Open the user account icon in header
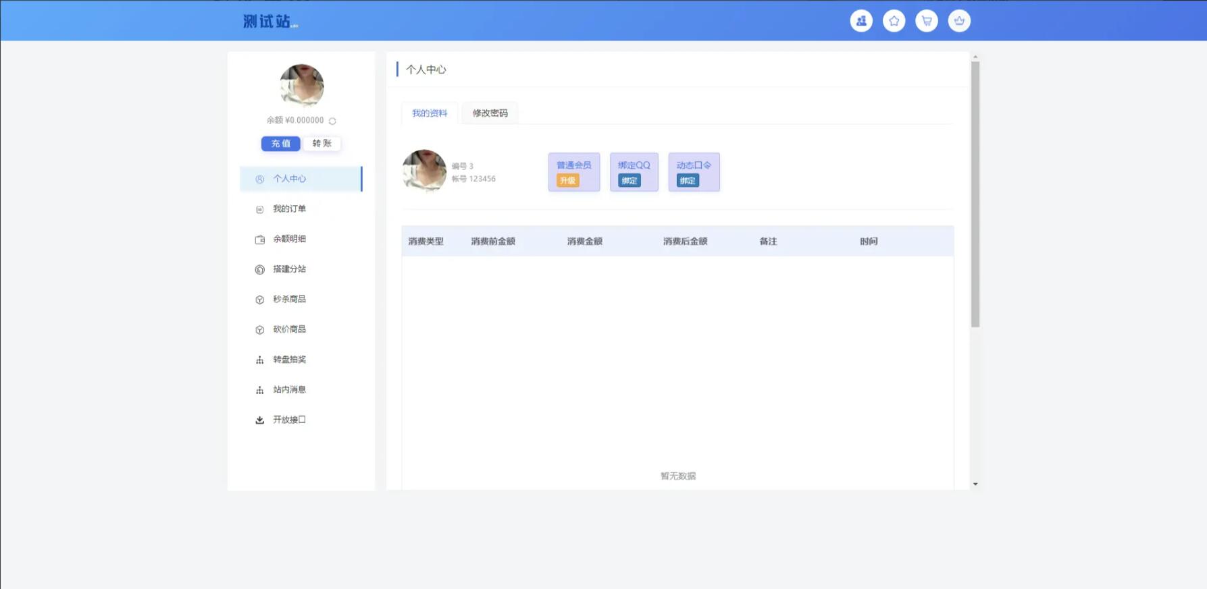This screenshot has height=589, width=1207. [x=861, y=21]
